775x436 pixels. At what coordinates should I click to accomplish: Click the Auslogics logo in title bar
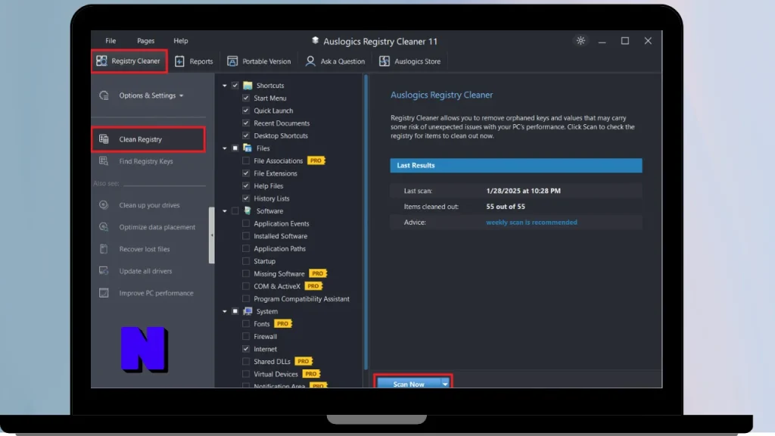click(315, 41)
